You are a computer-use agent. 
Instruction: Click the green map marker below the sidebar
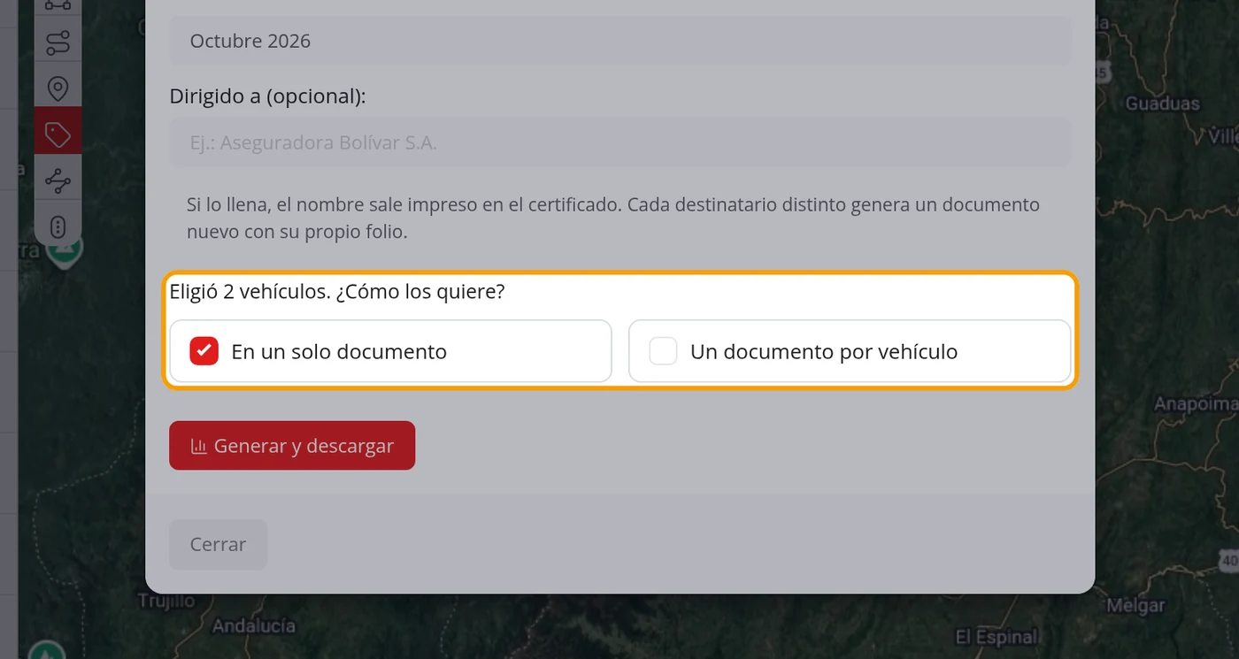[64, 250]
